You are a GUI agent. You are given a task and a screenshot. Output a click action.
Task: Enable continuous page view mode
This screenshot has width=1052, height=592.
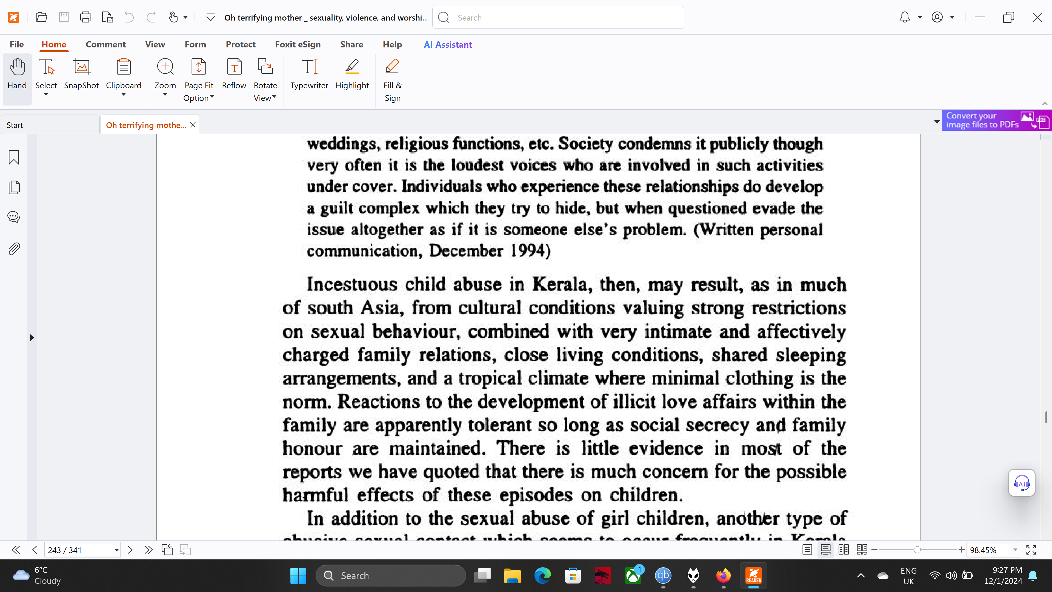coord(825,550)
